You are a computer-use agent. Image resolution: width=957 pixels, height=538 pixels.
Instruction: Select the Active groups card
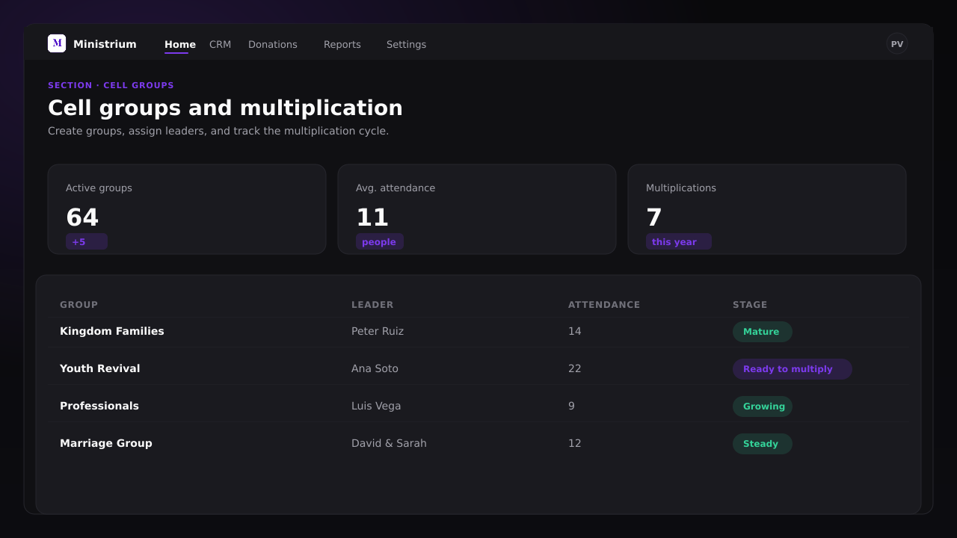187,209
